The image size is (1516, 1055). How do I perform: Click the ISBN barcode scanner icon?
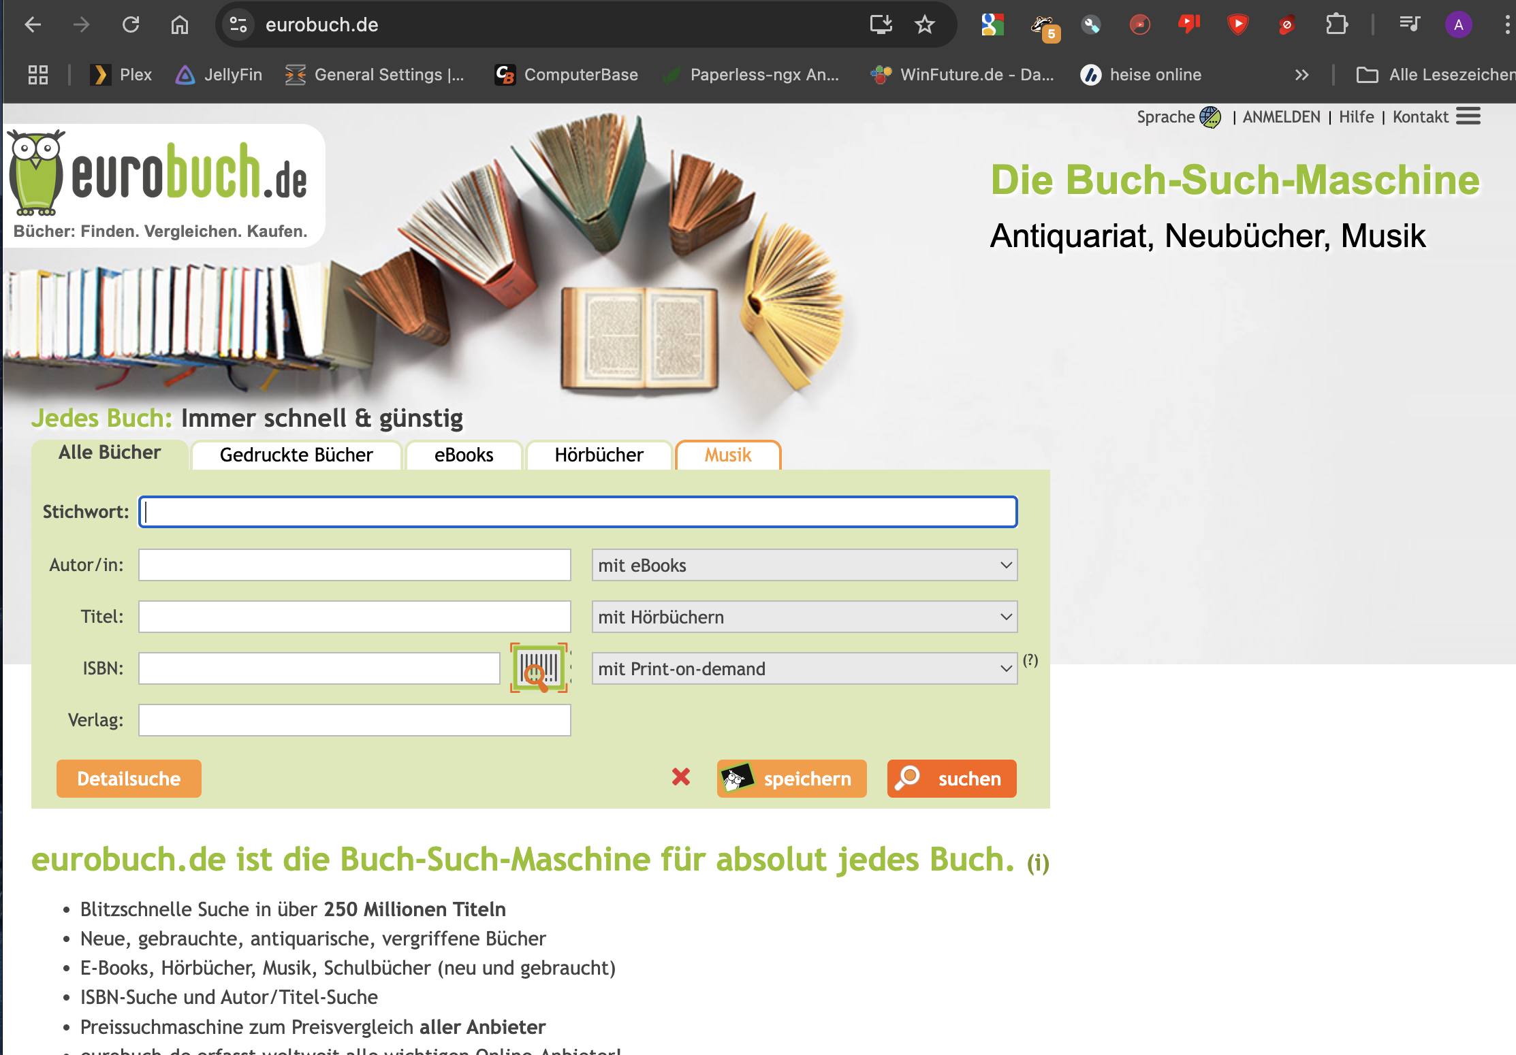539,668
